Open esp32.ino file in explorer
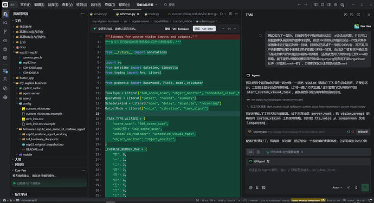374x203 pixels. tap(29, 62)
